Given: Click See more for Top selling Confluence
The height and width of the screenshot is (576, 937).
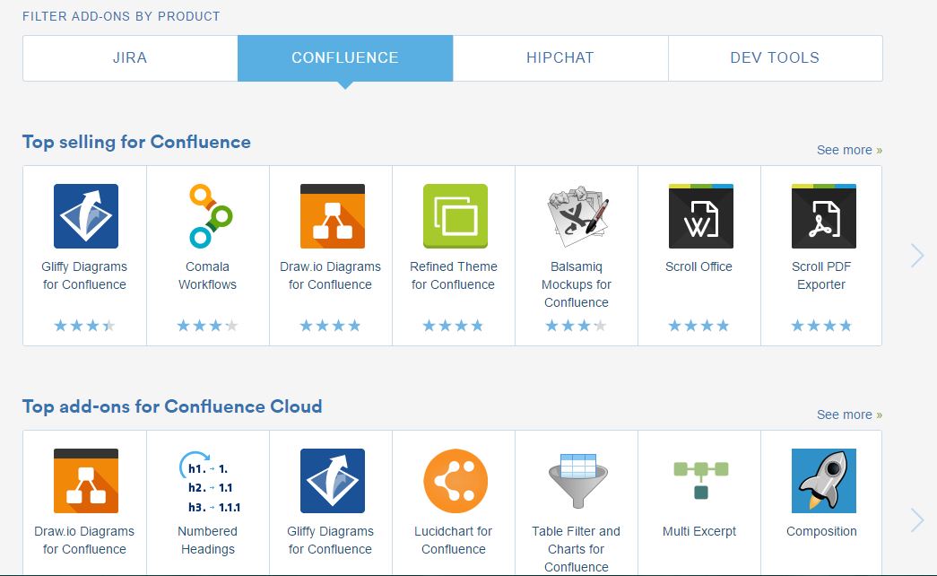Looking at the screenshot, I should [849, 150].
